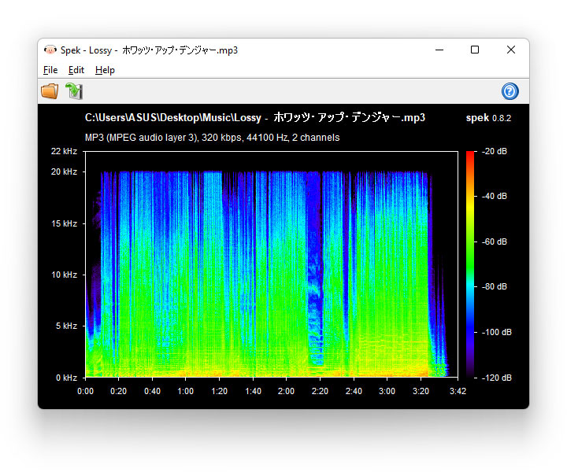Click the 0:00 time axis label
567x472 pixels.
point(85,391)
